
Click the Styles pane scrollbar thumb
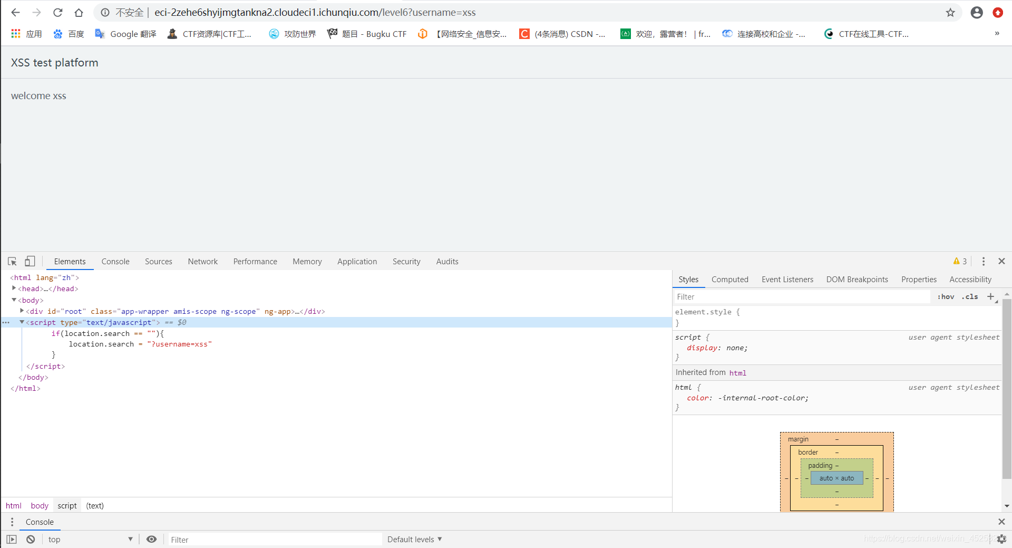pyautogui.click(x=1007, y=389)
